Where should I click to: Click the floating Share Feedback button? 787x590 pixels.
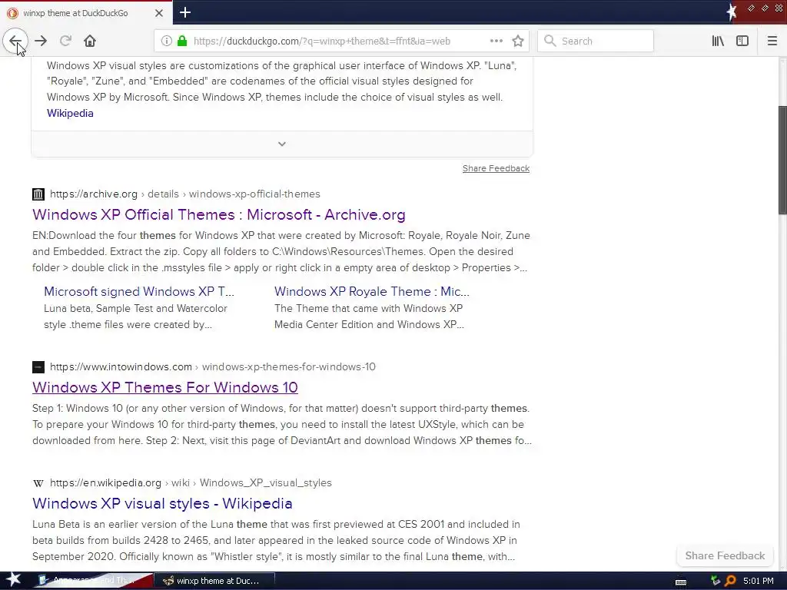(725, 555)
